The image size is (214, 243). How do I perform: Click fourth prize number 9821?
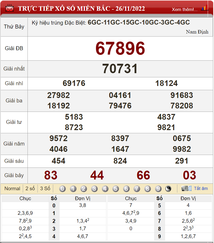click(x=166, y=128)
